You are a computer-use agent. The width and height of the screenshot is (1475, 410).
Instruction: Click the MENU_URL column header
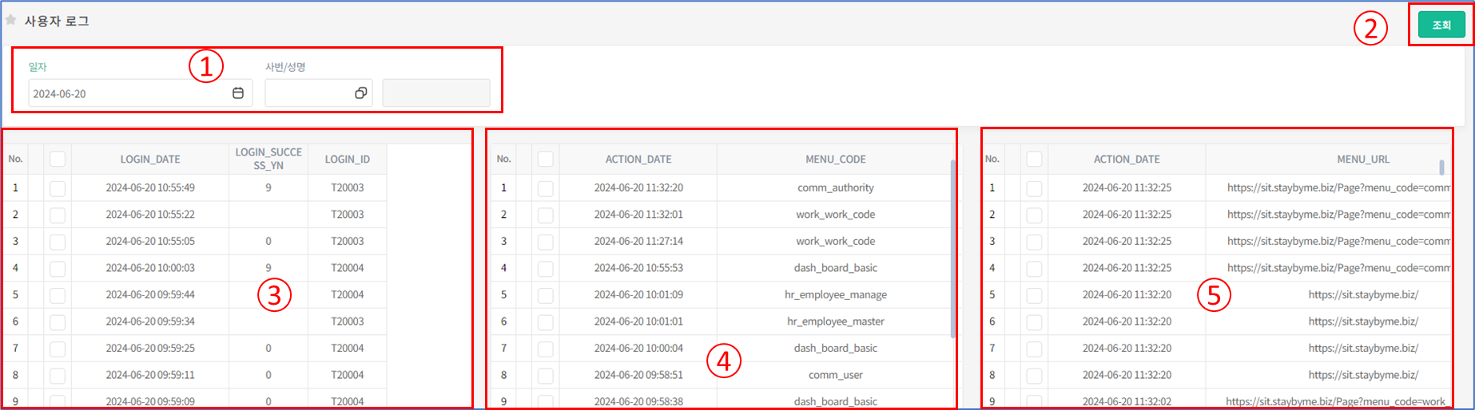[1362, 160]
